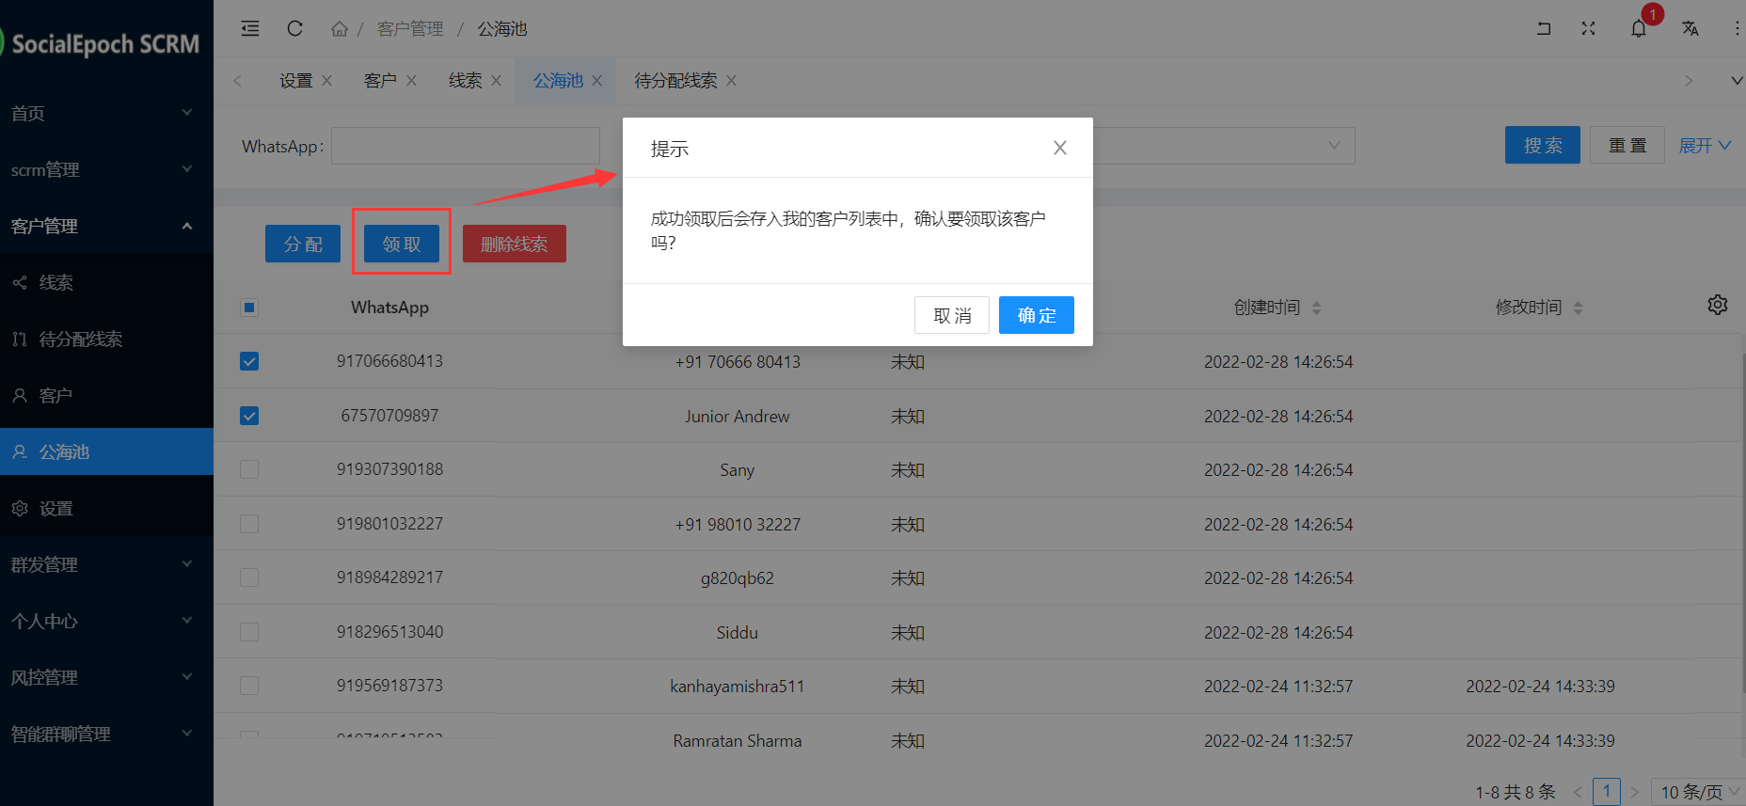Expand search filters with 展开
Viewport: 1746px width, 806px height.
[1705, 146]
